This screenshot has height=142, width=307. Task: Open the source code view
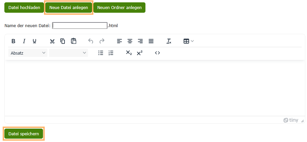[157, 53]
